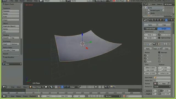Click the Smooth shading button

[6, 38]
